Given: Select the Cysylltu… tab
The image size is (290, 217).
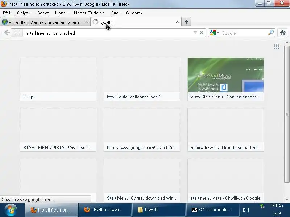Looking at the screenshot, I should pyautogui.click(x=136, y=22).
